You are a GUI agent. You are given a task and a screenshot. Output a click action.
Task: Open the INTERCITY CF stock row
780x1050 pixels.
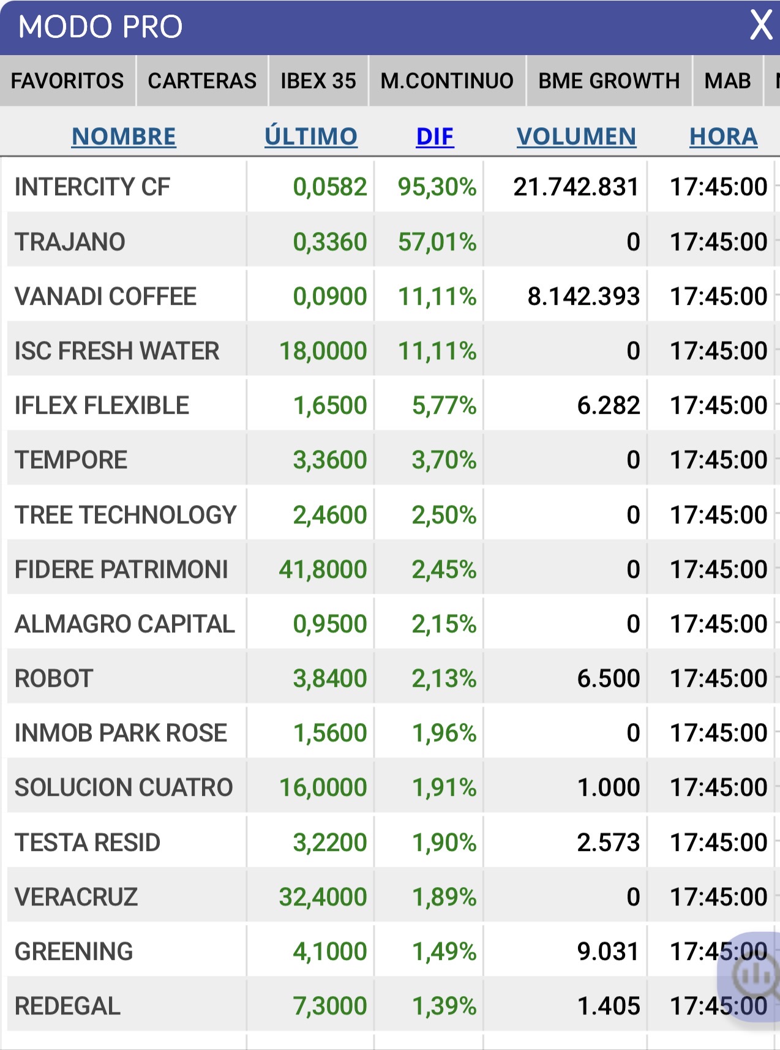(391, 187)
